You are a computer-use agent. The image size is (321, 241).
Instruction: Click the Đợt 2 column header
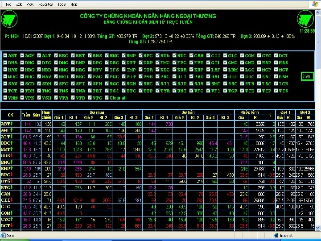305,112
